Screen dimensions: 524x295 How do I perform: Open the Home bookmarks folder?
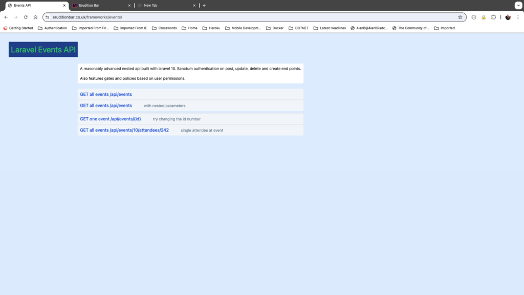click(x=189, y=28)
